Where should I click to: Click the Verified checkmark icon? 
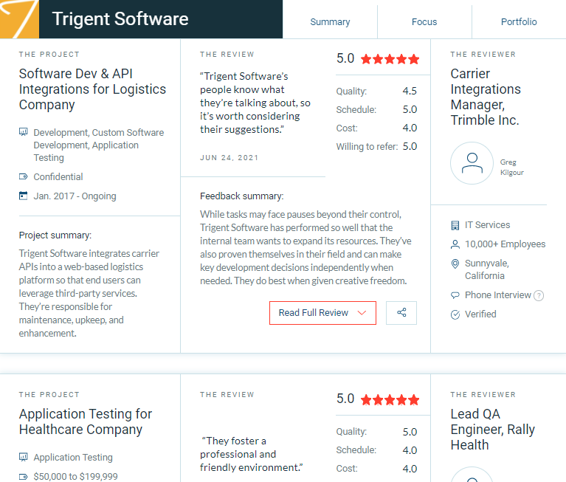(455, 314)
